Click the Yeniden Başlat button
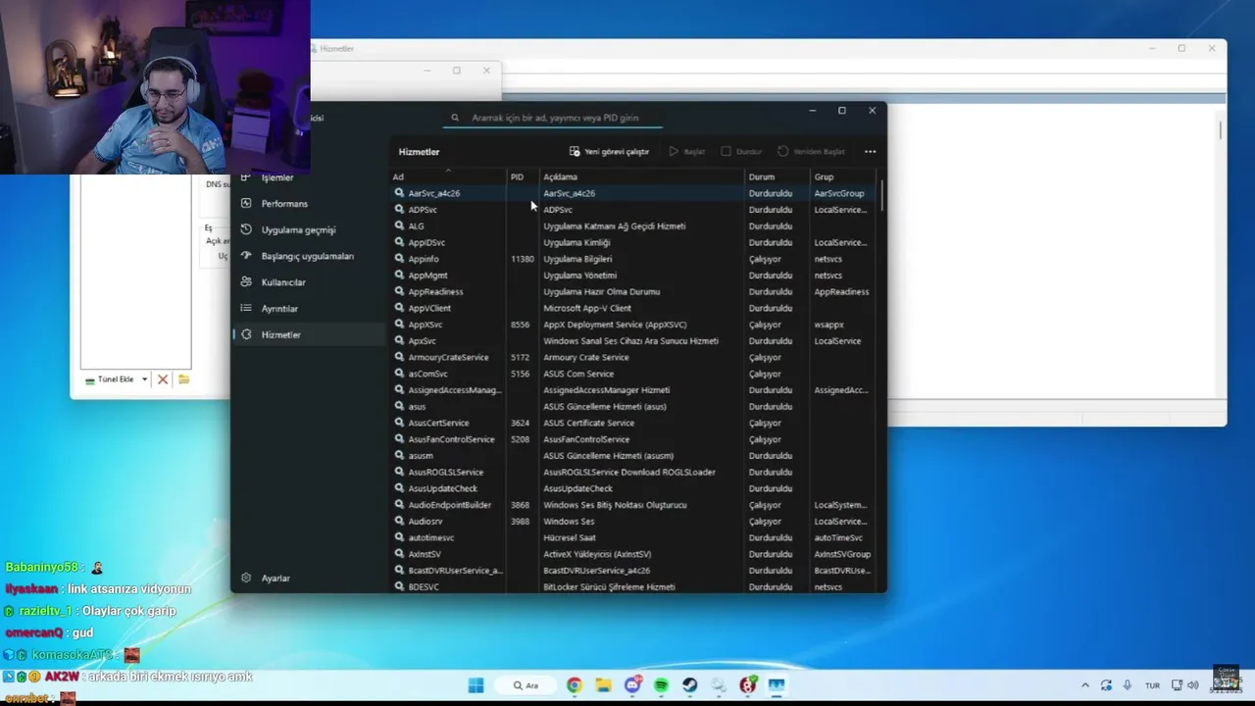1255x706 pixels. pyautogui.click(x=811, y=152)
